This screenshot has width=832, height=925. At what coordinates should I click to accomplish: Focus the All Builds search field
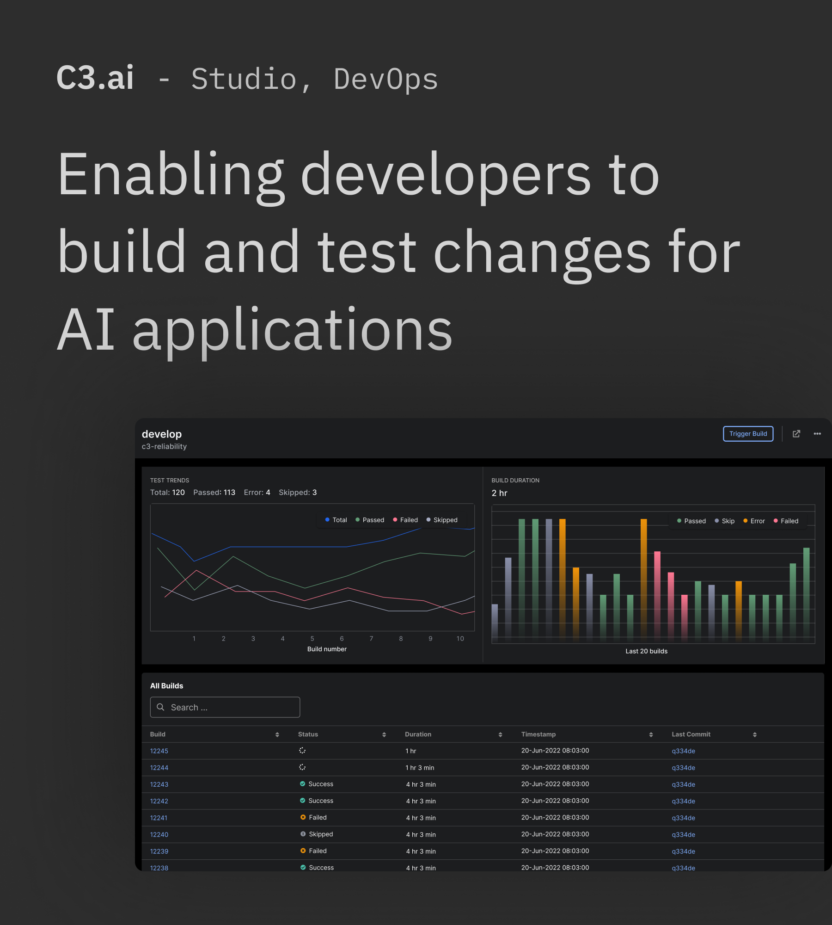225,707
